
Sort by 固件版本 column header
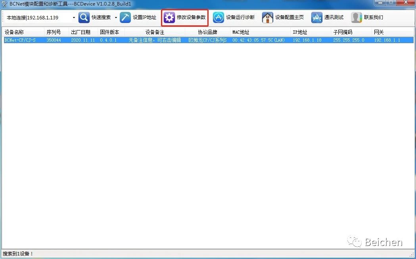pos(111,32)
